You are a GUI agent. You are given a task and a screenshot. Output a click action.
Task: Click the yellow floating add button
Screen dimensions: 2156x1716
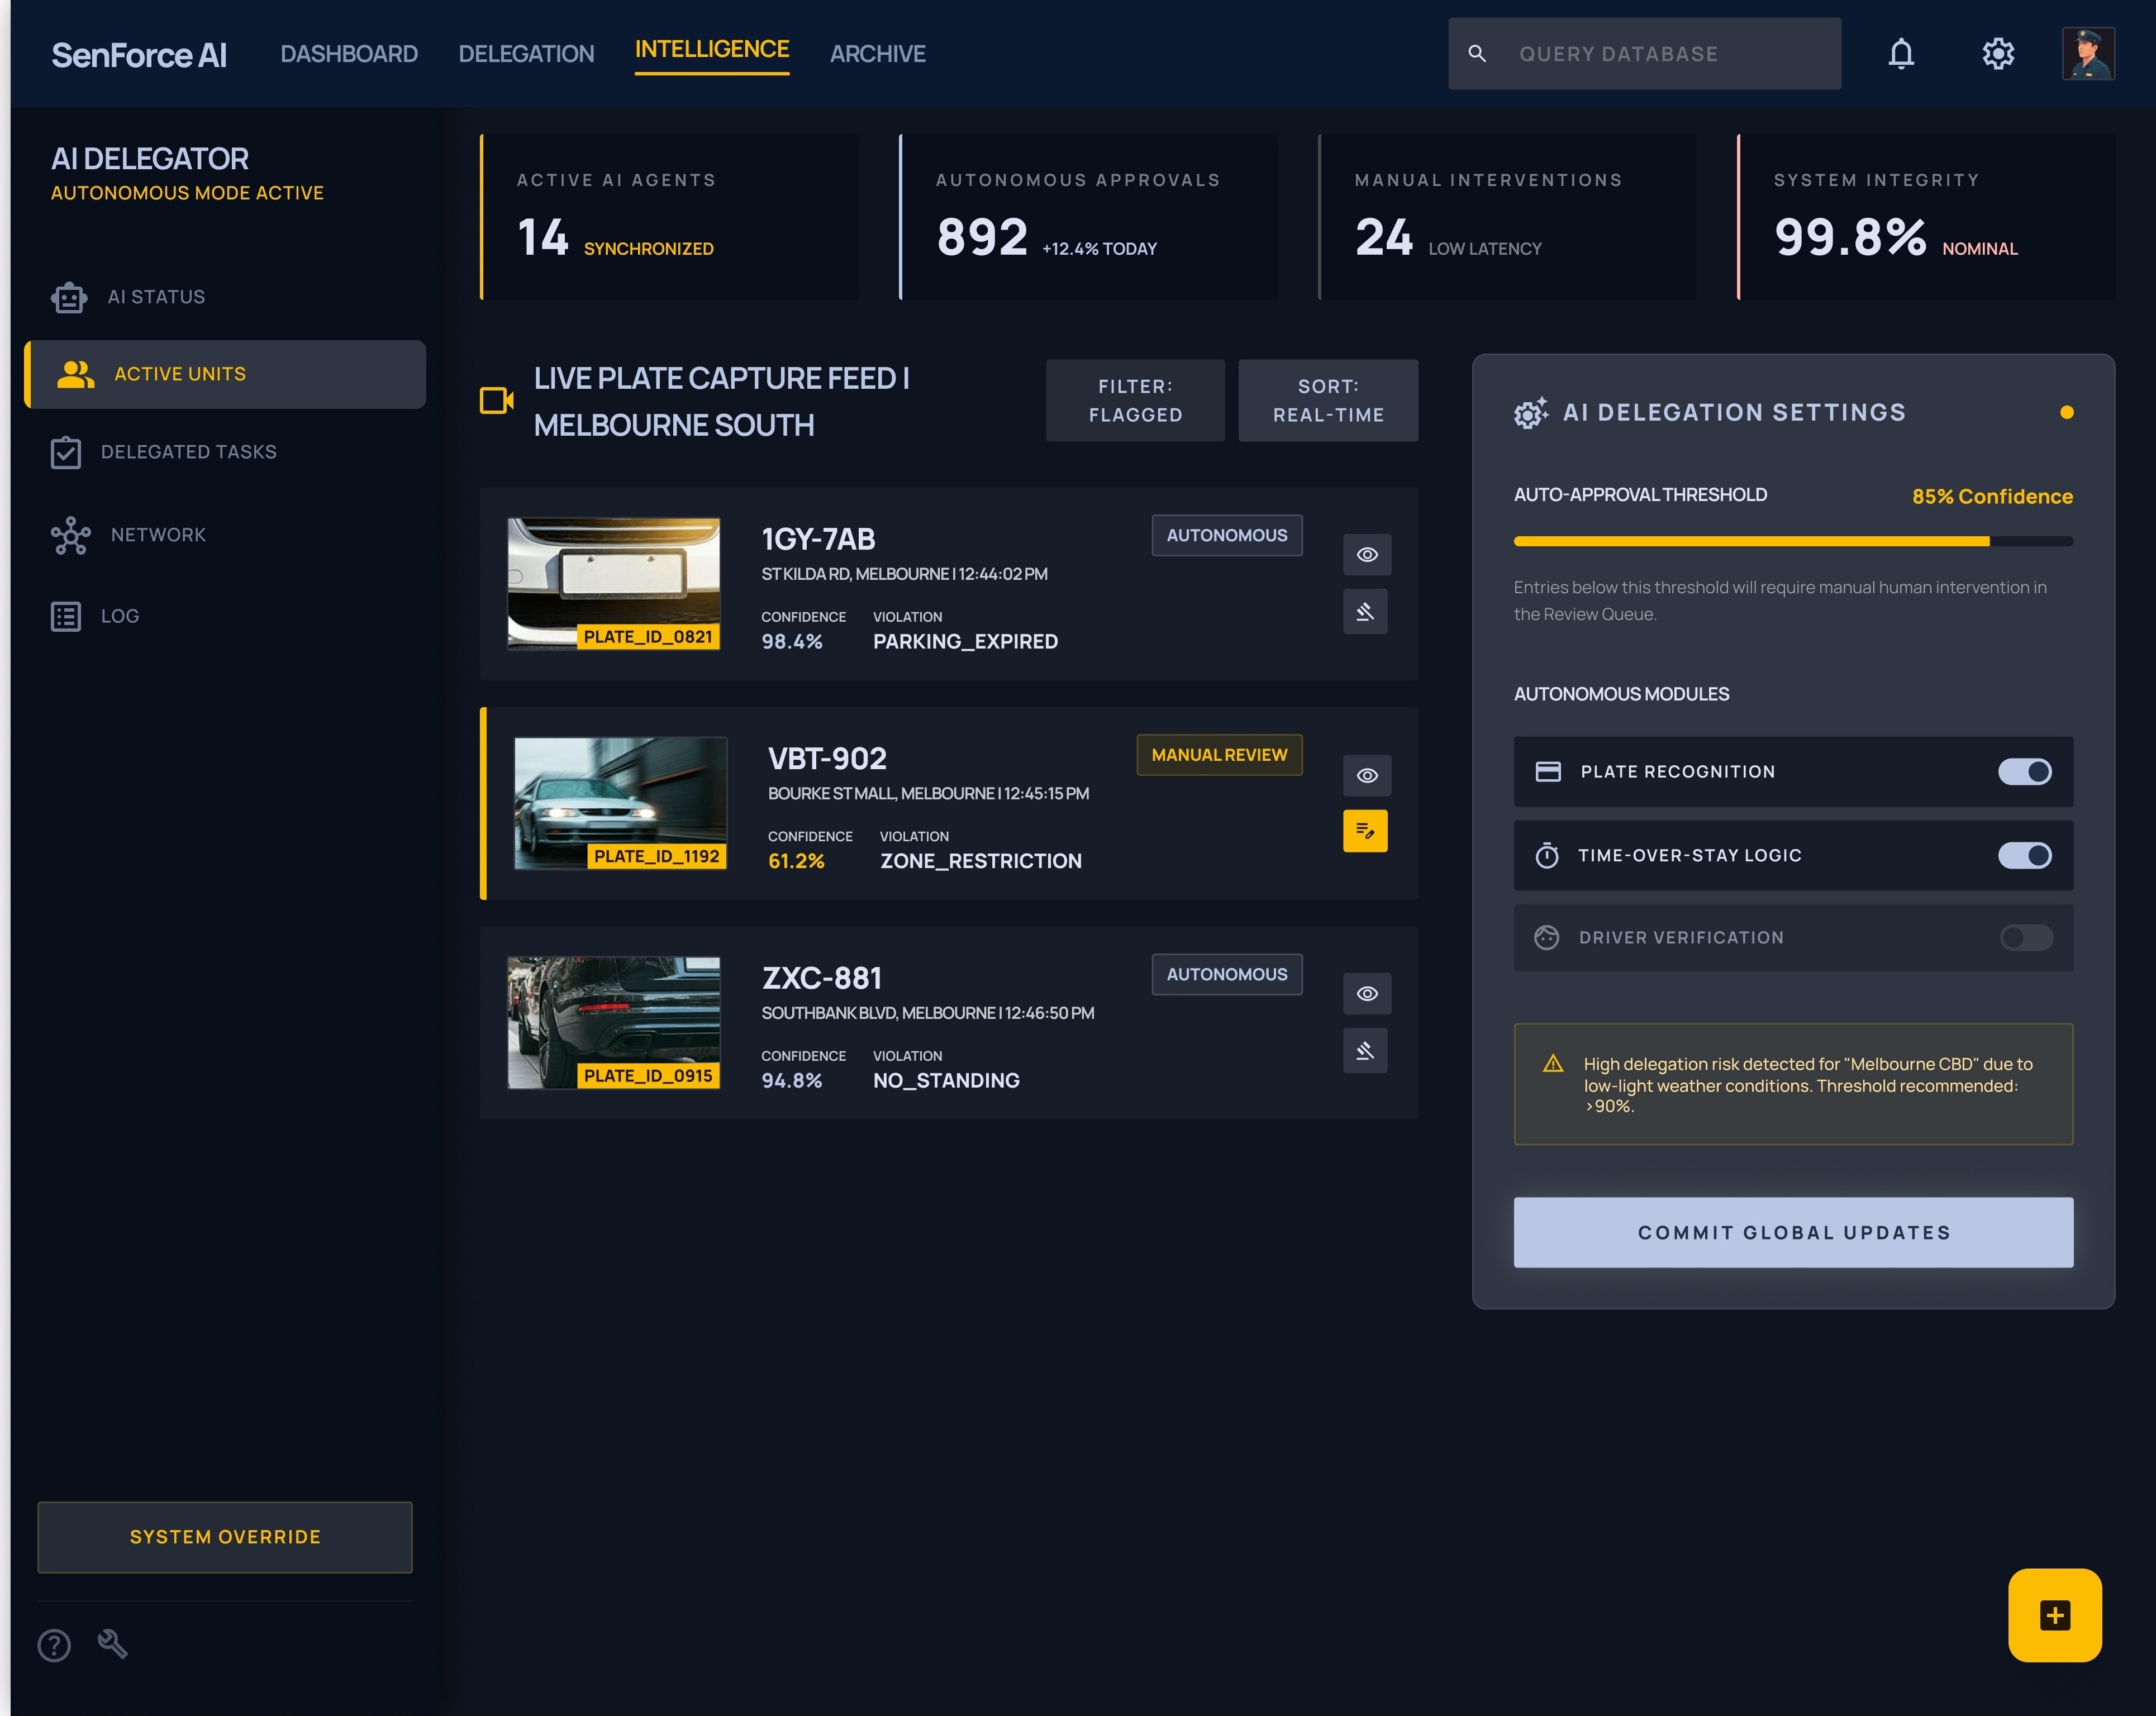click(2055, 1616)
